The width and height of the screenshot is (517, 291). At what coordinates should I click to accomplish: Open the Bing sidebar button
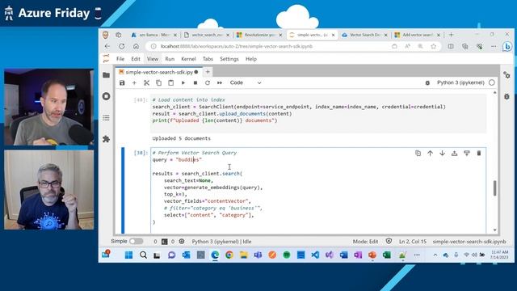coord(507,47)
